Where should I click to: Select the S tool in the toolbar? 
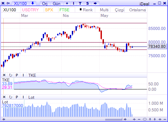[x=88, y=3]
